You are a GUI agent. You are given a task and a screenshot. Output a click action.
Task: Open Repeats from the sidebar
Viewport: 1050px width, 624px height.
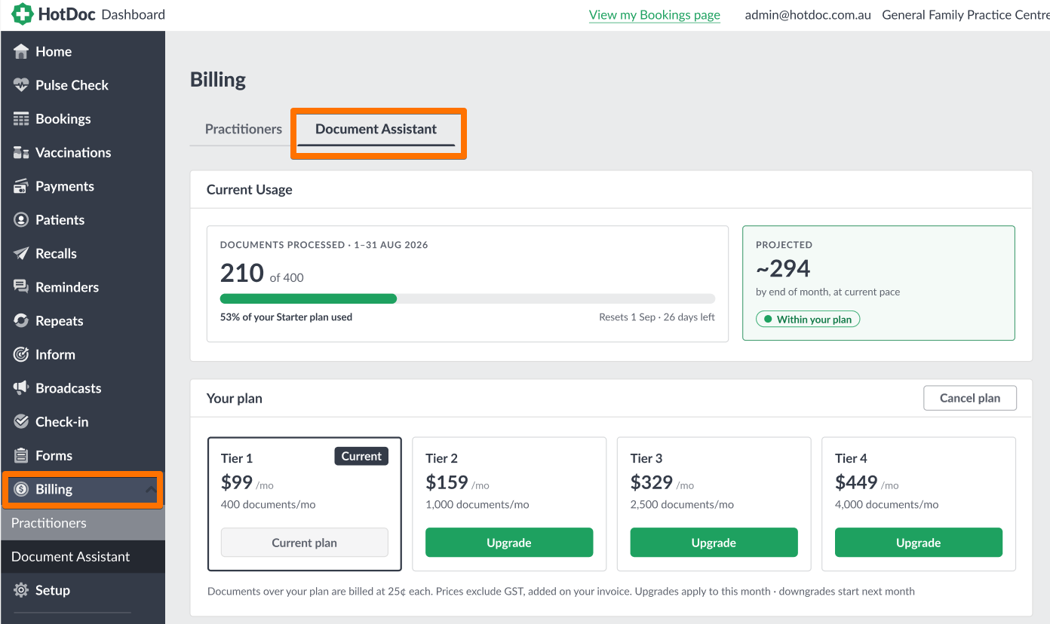tap(82, 321)
